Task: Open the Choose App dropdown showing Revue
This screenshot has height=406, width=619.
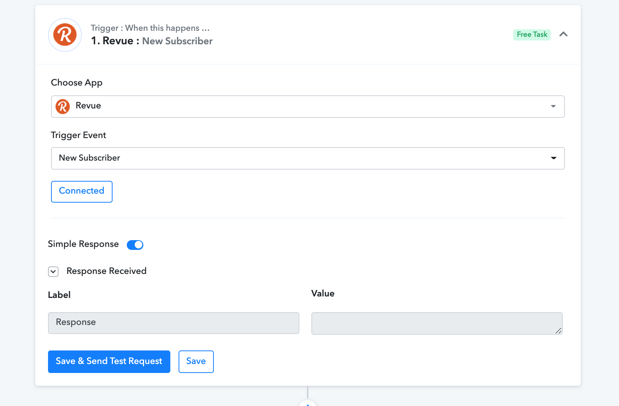Action: pyautogui.click(x=308, y=107)
